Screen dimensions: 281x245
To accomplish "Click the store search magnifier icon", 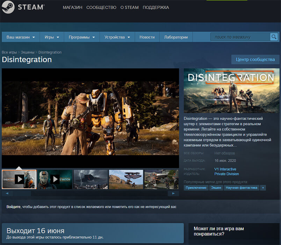I will 274,37.
